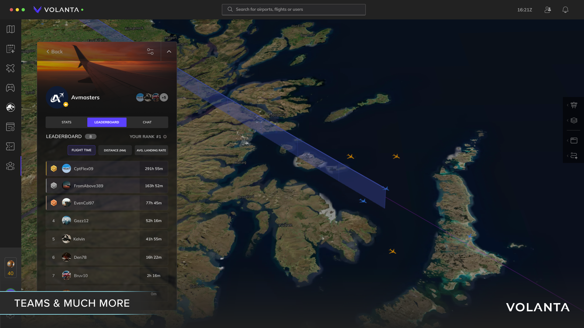Select upper-left orange aircraft on map
Screen dimensions: 584x328
(x=350, y=156)
